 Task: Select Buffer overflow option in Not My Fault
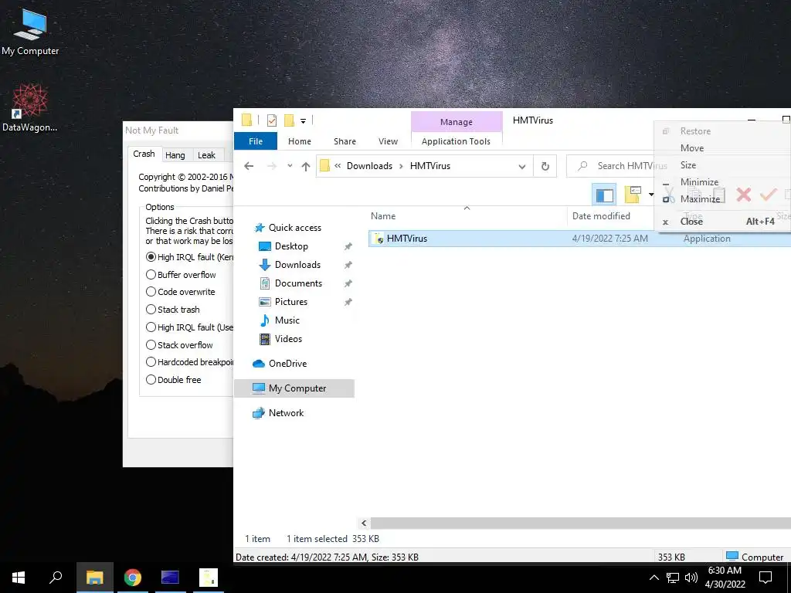(x=151, y=274)
